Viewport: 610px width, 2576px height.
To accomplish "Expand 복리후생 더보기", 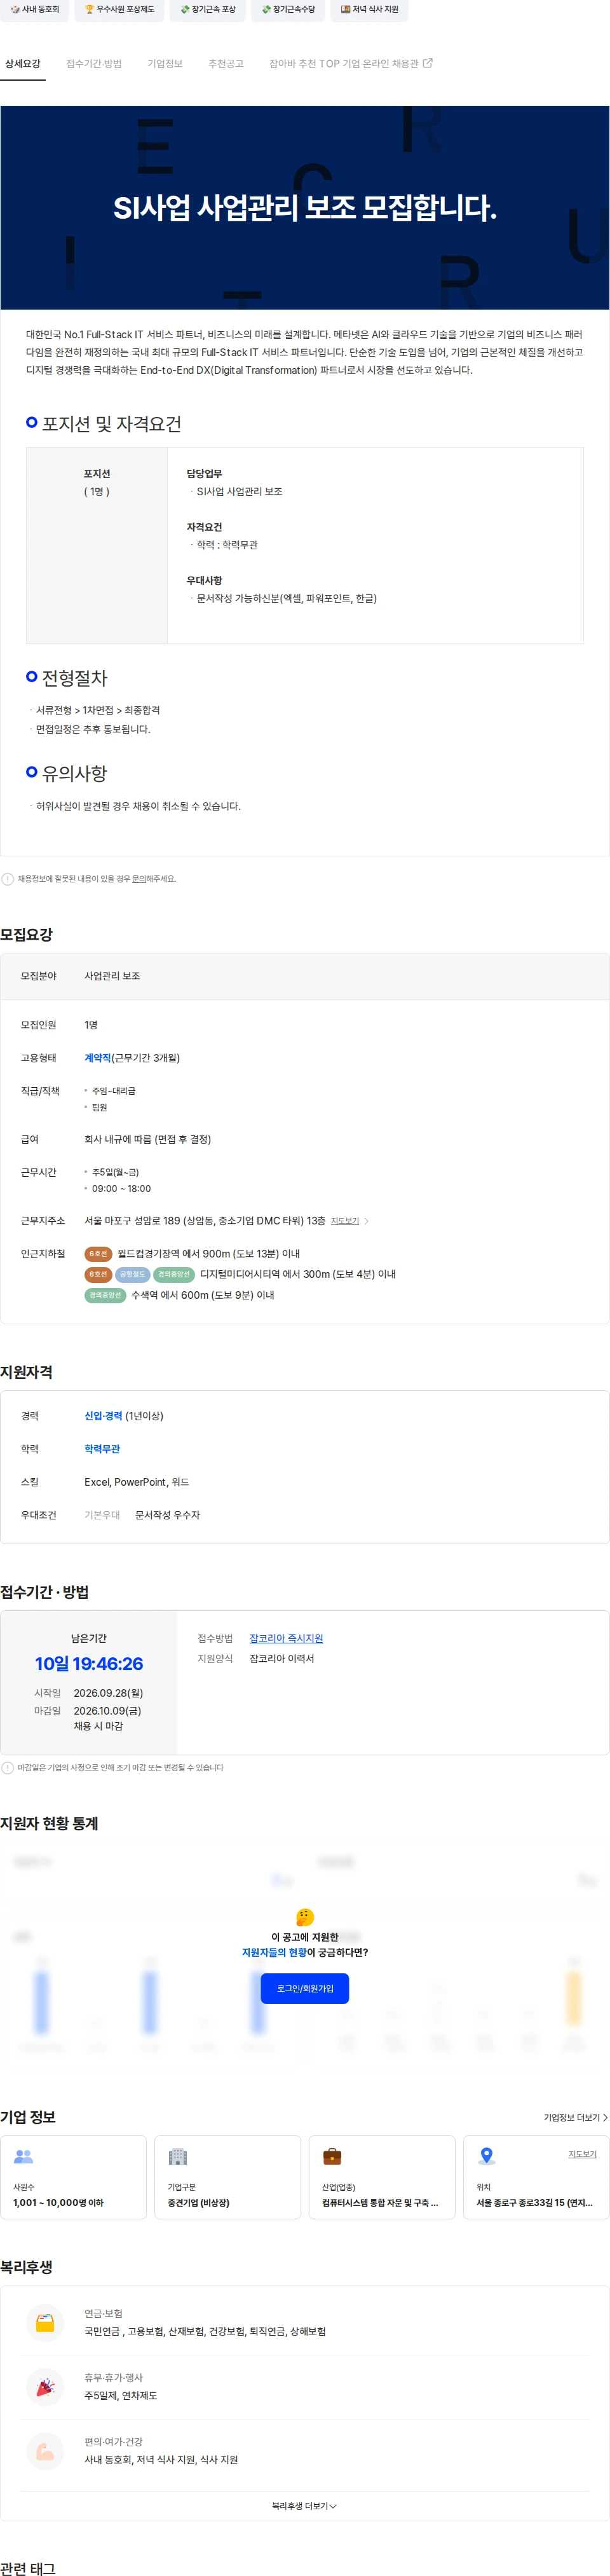I will coord(305,2506).
